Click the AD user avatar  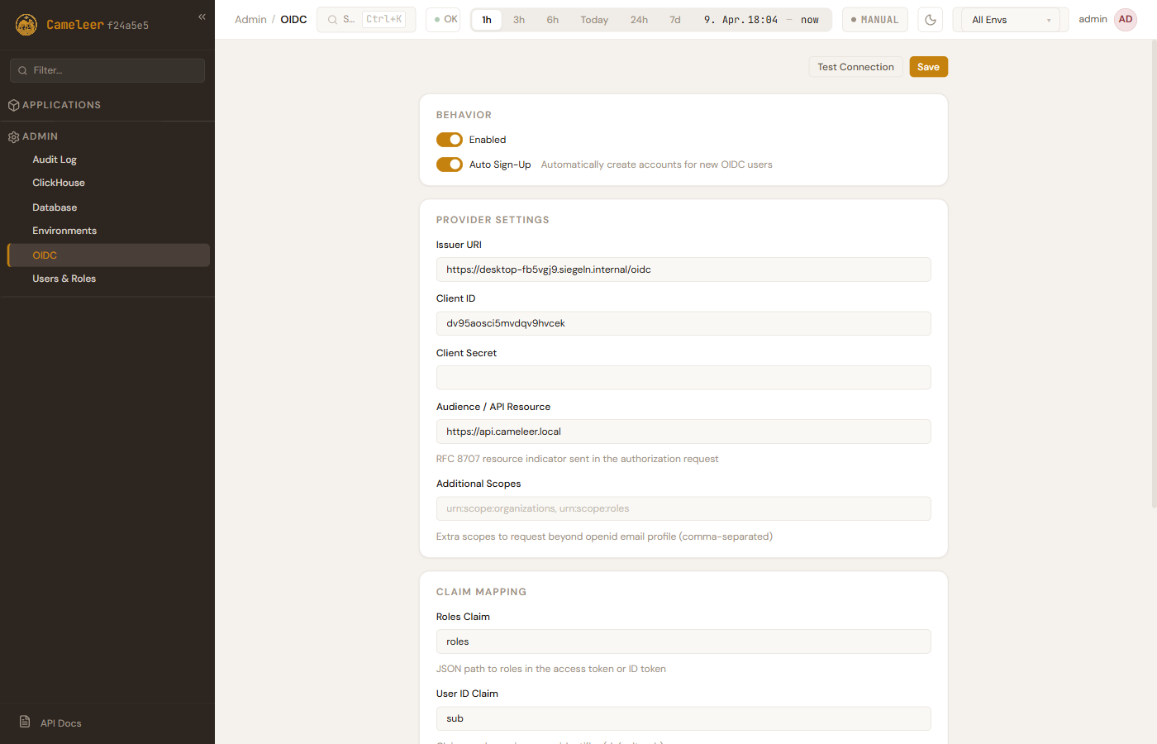tap(1125, 20)
